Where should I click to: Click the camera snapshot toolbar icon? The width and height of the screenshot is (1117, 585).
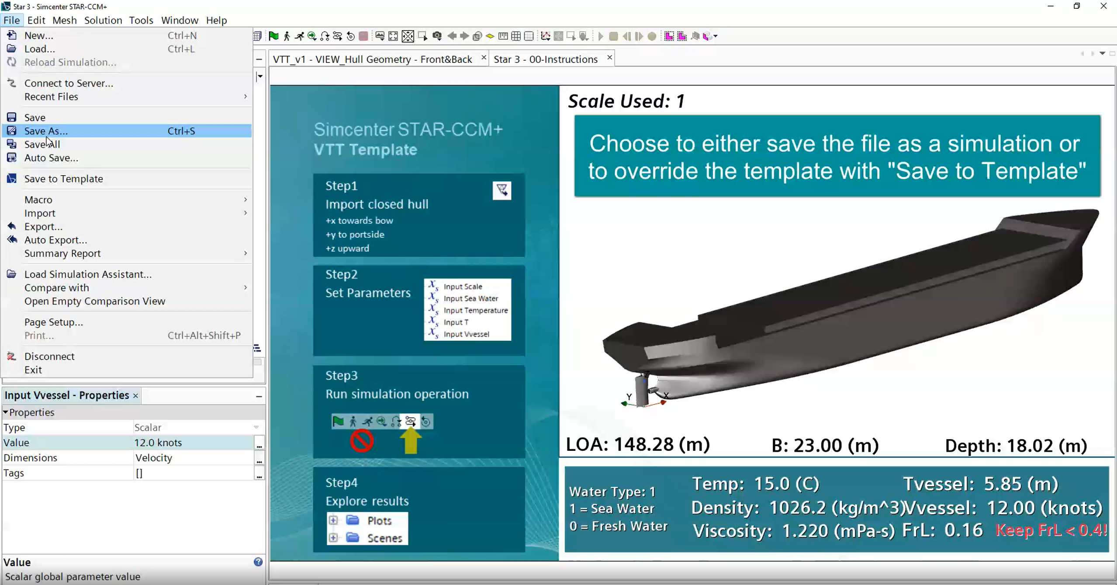tap(437, 36)
